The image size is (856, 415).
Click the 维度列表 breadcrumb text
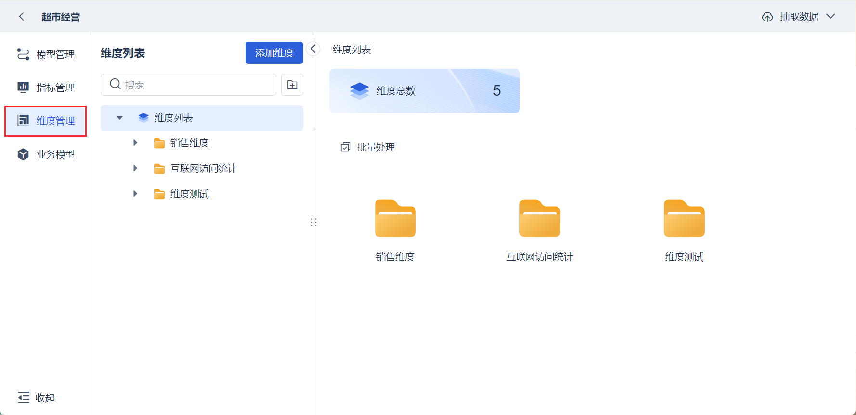coord(351,50)
